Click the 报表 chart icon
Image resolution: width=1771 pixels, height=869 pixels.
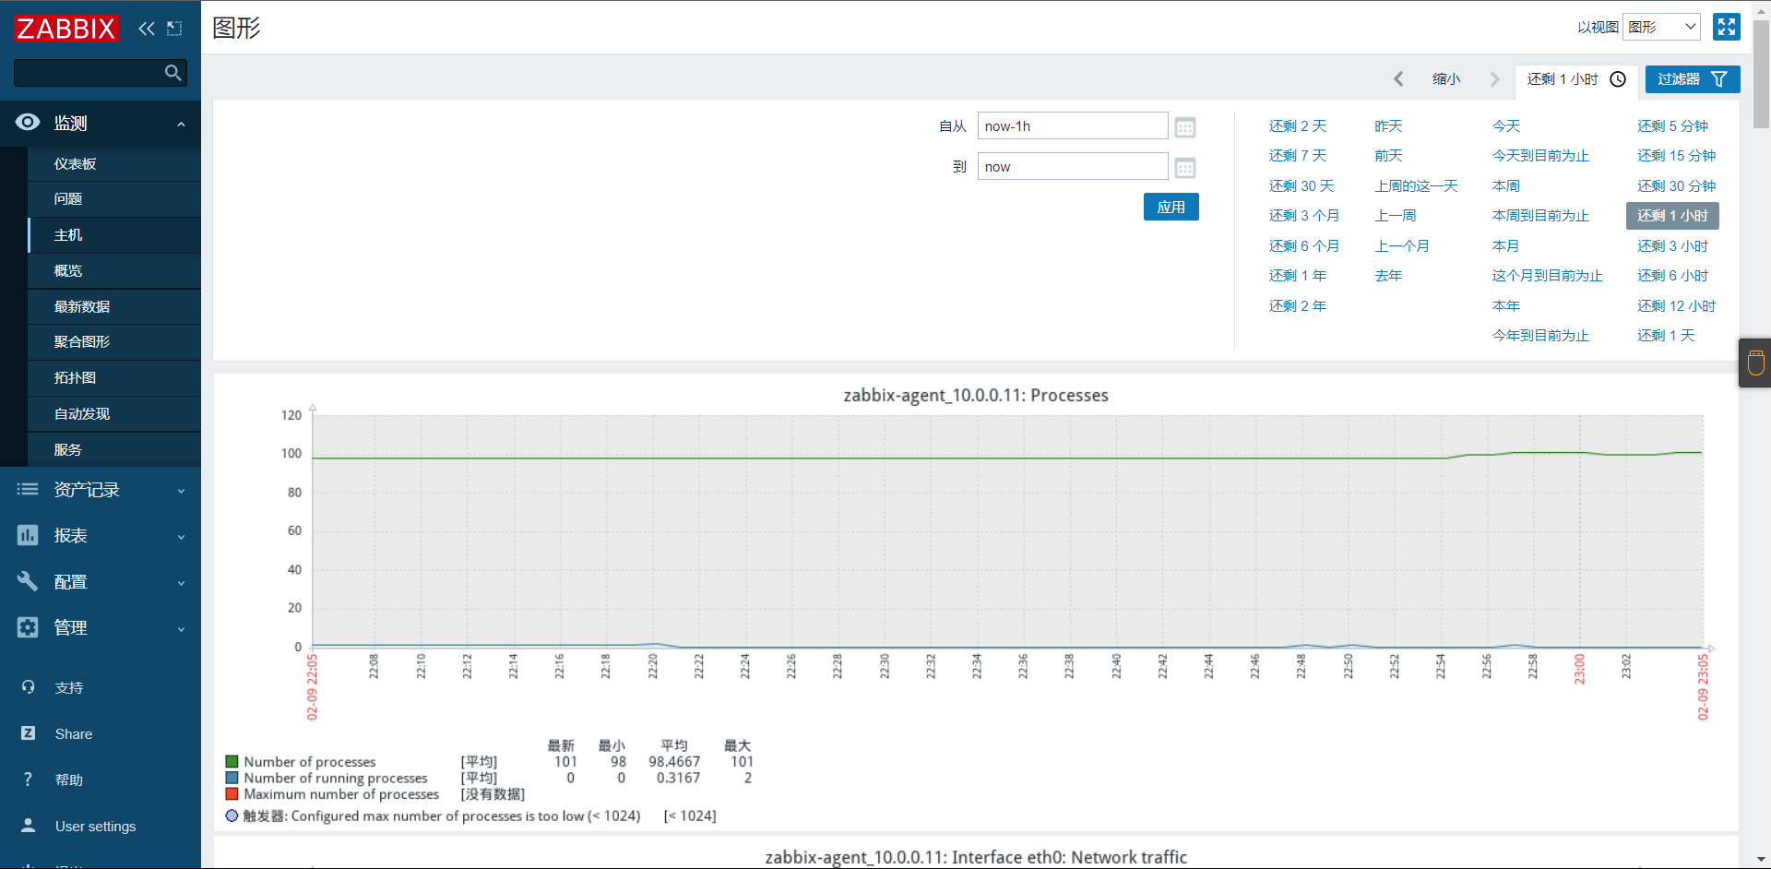point(28,535)
